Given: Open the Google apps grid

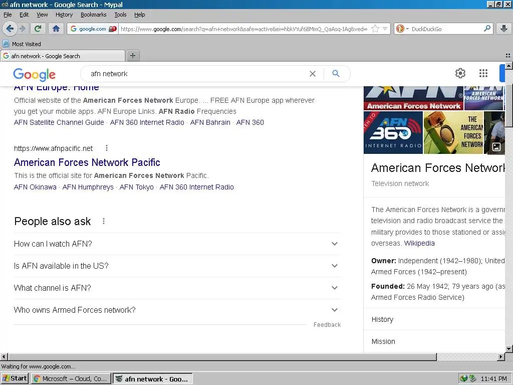Looking at the screenshot, I should click(x=483, y=73).
